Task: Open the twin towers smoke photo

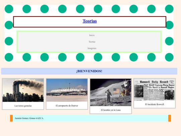Action: pyautogui.click(x=23, y=90)
